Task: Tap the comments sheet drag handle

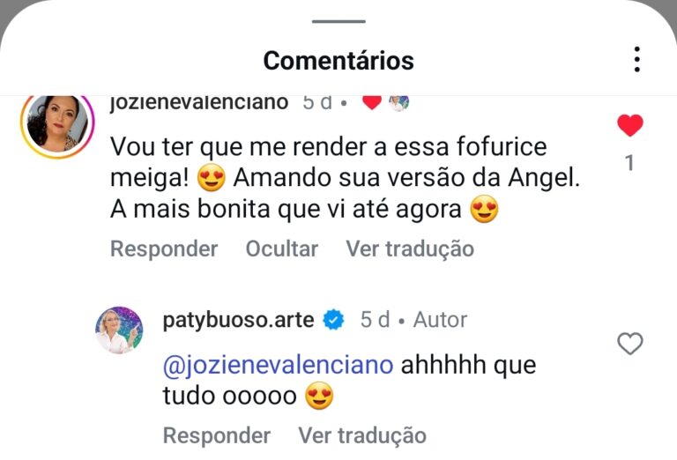Action: click(338, 21)
